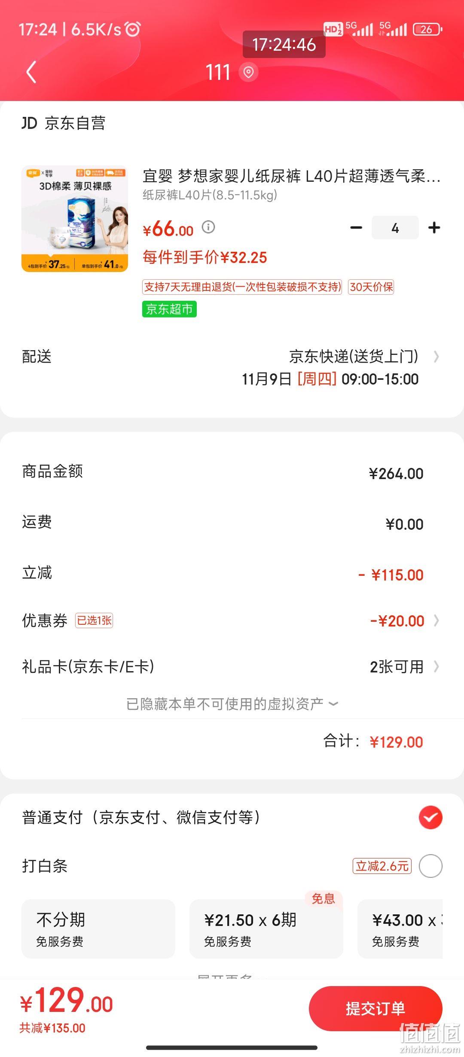
Task: Decrease quantity with the minus button
Action: pos(356,228)
